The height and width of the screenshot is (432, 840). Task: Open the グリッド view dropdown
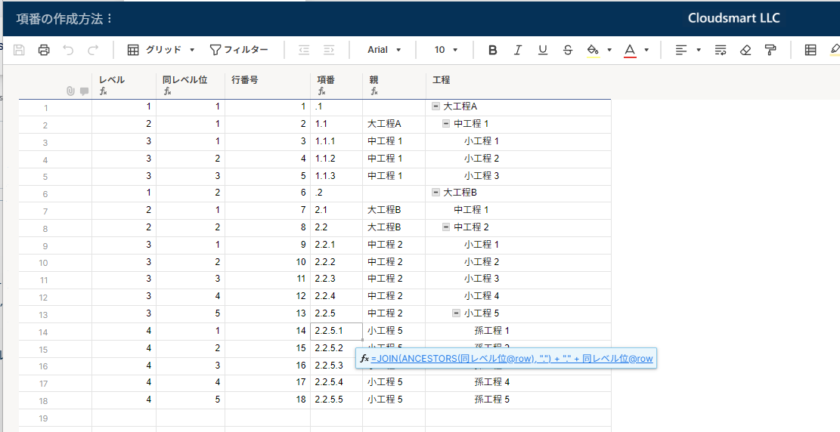point(161,50)
